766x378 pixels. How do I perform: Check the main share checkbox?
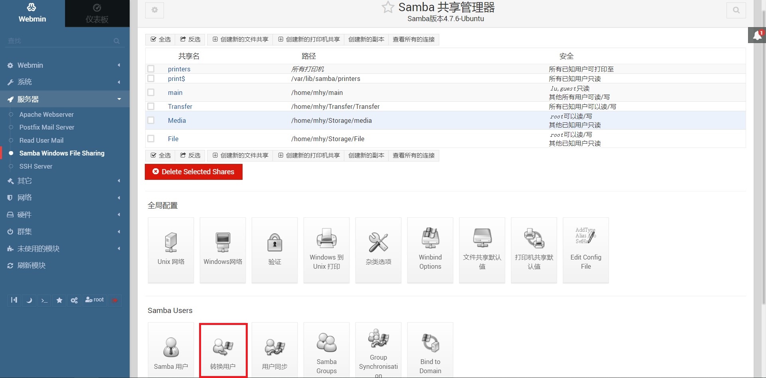coord(151,92)
